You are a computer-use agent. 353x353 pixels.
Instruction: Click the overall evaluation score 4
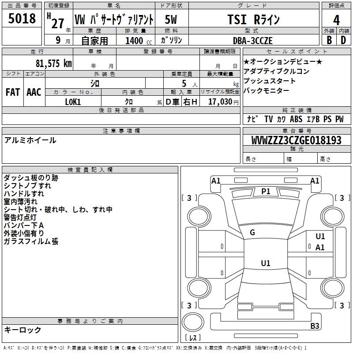tap(336, 20)
